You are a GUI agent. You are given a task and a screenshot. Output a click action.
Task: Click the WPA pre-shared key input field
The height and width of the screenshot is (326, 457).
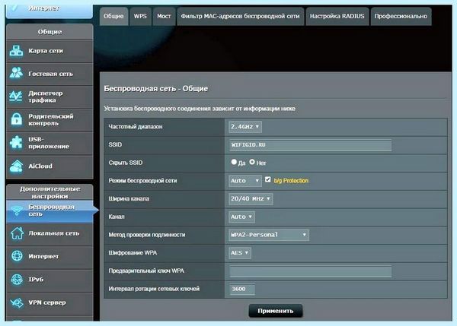[x=311, y=271]
